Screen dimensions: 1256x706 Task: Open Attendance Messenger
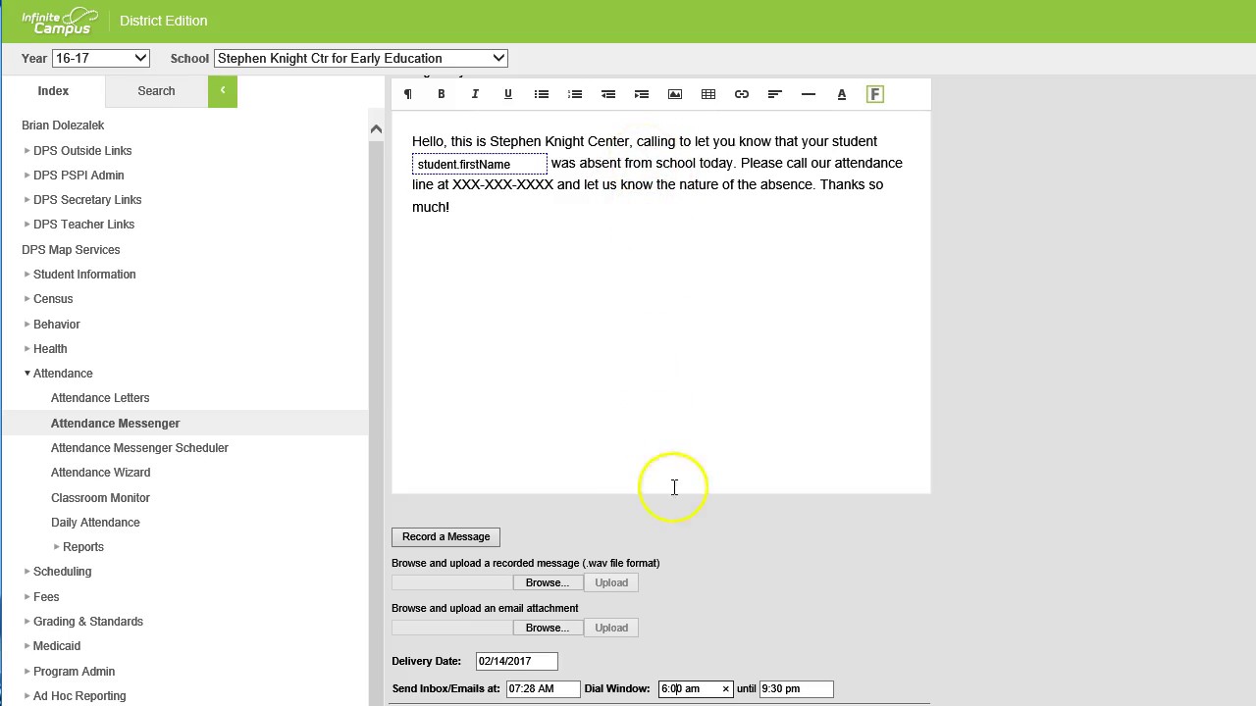tap(115, 423)
